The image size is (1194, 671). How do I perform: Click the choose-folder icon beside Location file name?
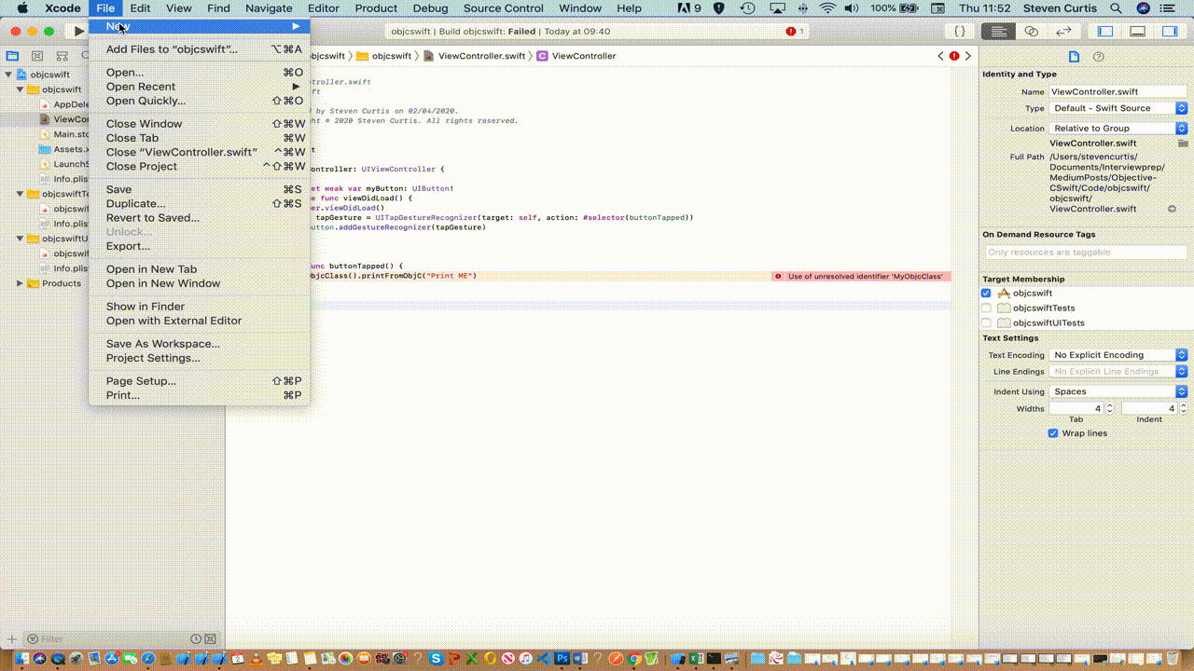pyautogui.click(x=1183, y=144)
